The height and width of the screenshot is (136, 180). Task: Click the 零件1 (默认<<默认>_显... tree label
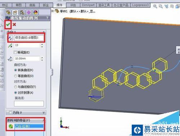pyautogui.click(x=78, y=11)
